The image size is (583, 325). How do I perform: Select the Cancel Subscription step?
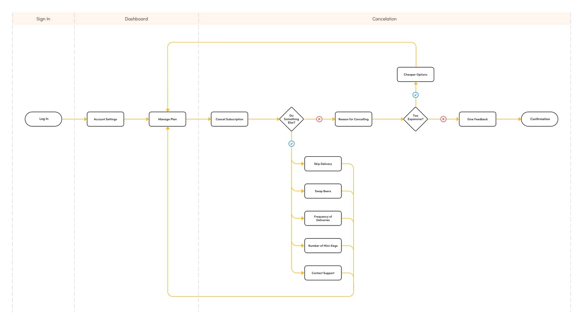point(229,119)
